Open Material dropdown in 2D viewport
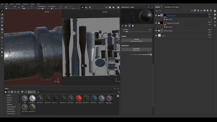217x122 pixels. pos(111,12)
